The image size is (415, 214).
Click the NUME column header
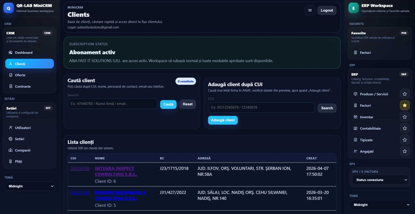[100, 158]
